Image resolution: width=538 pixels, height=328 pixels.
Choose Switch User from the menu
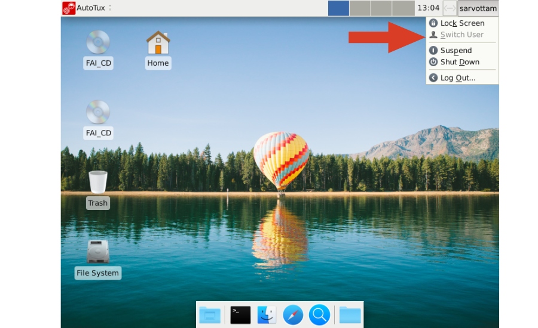462,35
